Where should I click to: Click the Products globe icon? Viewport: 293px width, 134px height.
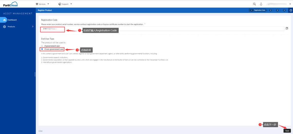tap(5, 27)
